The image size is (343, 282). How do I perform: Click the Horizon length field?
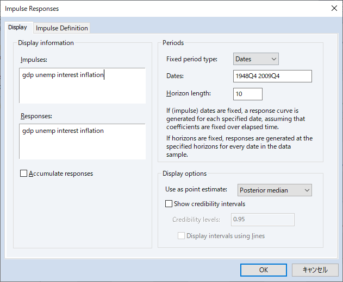248,94
